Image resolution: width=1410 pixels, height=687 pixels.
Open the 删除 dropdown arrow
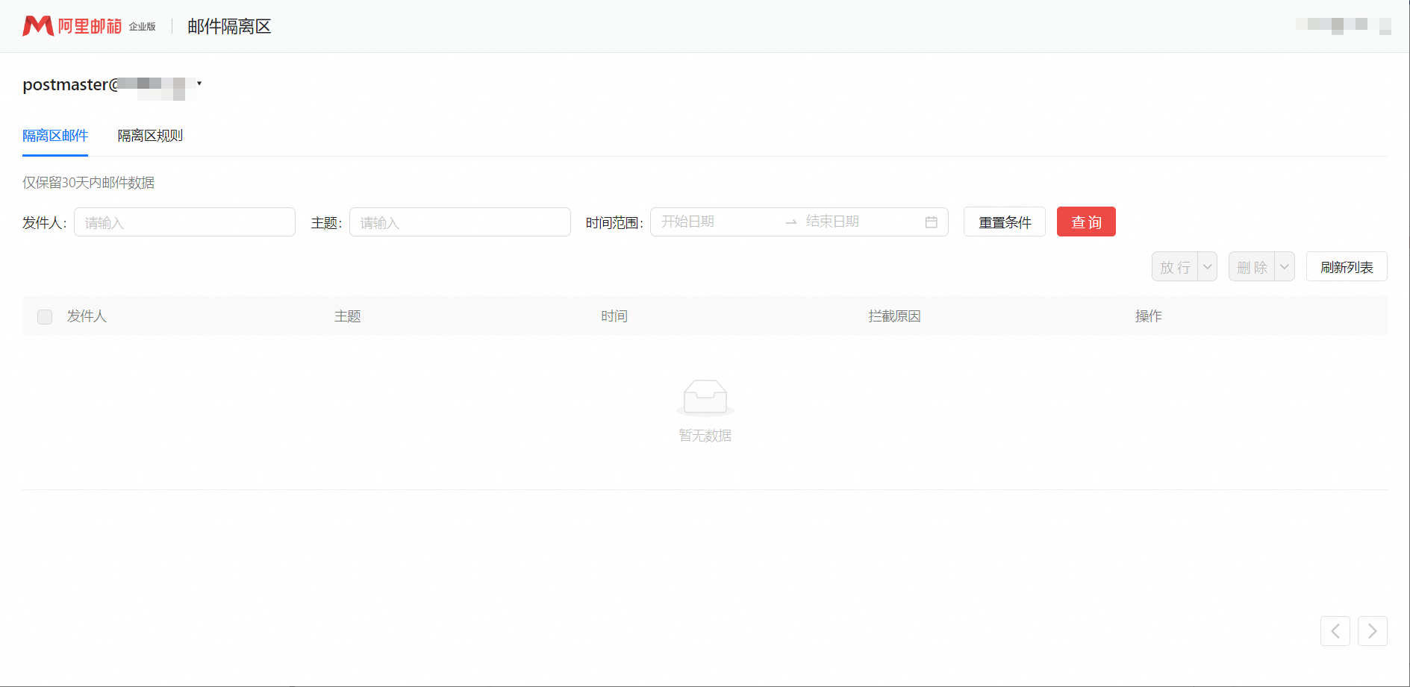pyautogui.click(x=1284, y=267)
